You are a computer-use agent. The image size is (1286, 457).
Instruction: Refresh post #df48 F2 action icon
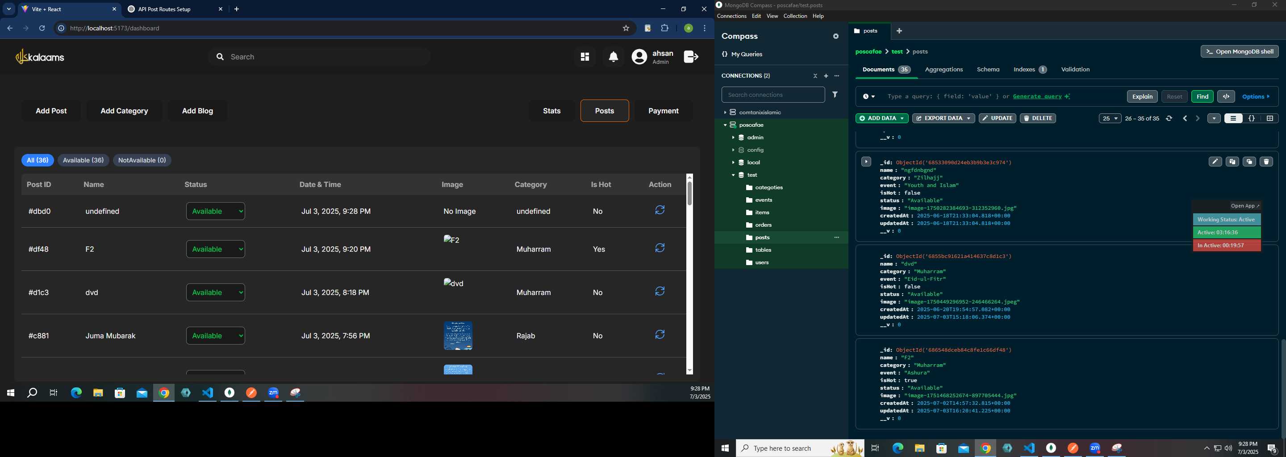(660, 248)
